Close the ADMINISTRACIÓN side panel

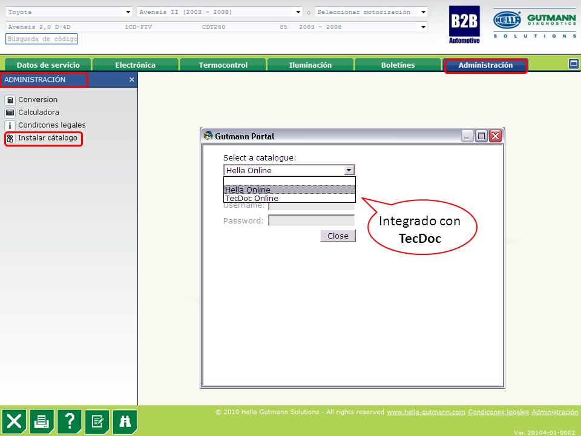[131, 80]
